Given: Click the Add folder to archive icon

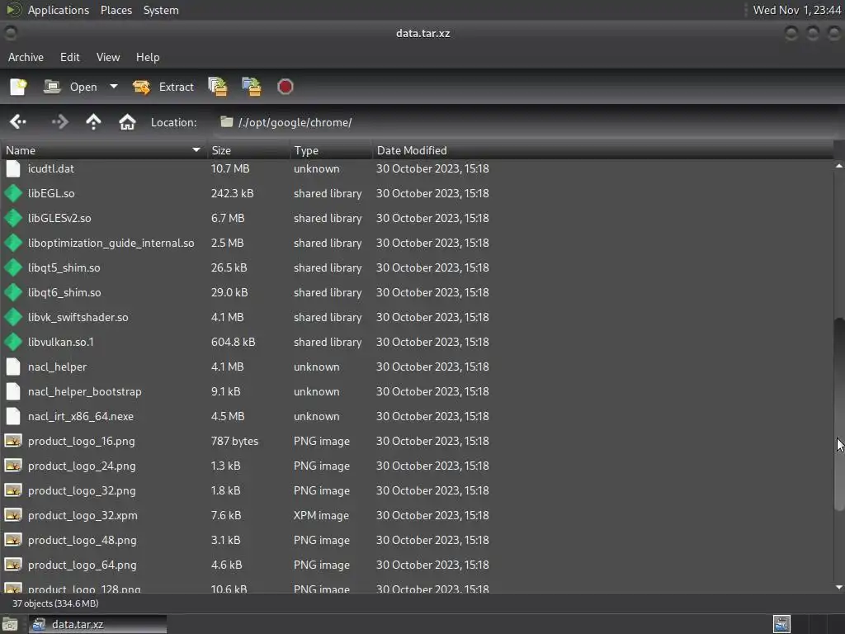Looking at the screenshot, I should [251, 87].
